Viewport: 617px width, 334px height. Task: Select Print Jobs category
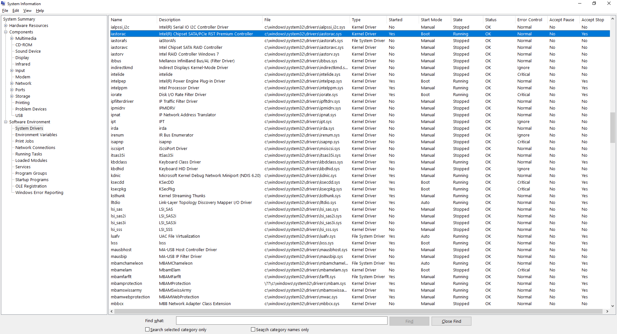pos(24,141)
